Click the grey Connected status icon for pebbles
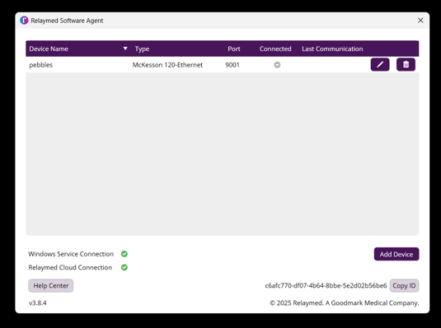Viewport: 441px width, 328px height. [x=277, y=65]
